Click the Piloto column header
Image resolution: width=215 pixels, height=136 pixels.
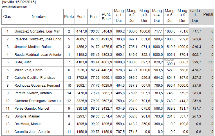[69, 17]
